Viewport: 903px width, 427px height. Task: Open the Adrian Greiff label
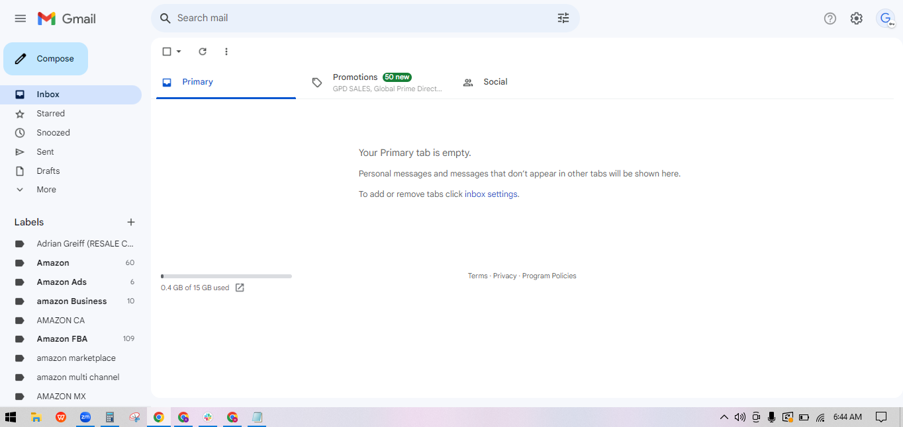71,244
